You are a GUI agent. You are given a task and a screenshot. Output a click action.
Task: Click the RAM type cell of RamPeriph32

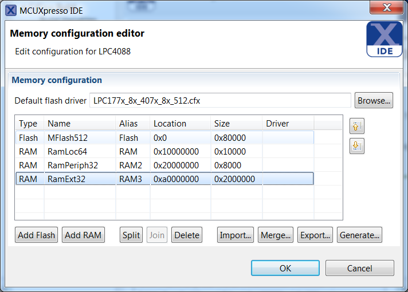point(30,165)
